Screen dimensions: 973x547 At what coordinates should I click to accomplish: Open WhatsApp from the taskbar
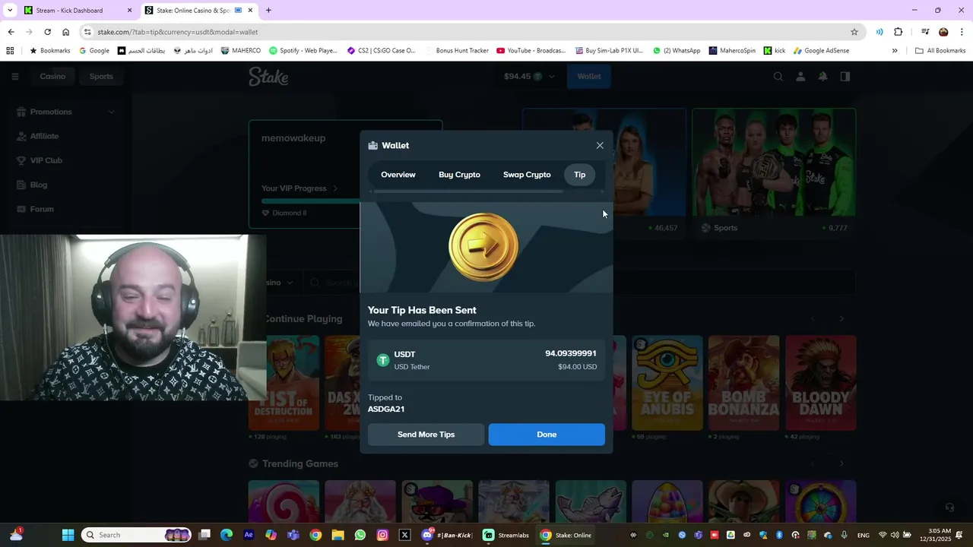coord(360,535)
